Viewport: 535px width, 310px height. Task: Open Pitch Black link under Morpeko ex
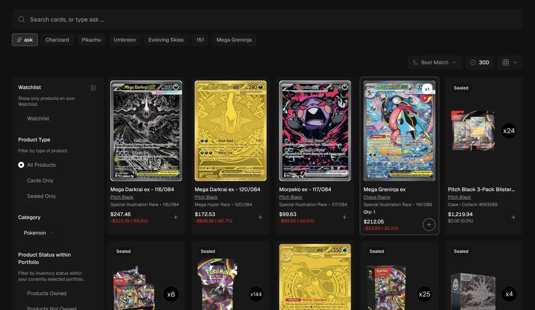coord(291,197)
